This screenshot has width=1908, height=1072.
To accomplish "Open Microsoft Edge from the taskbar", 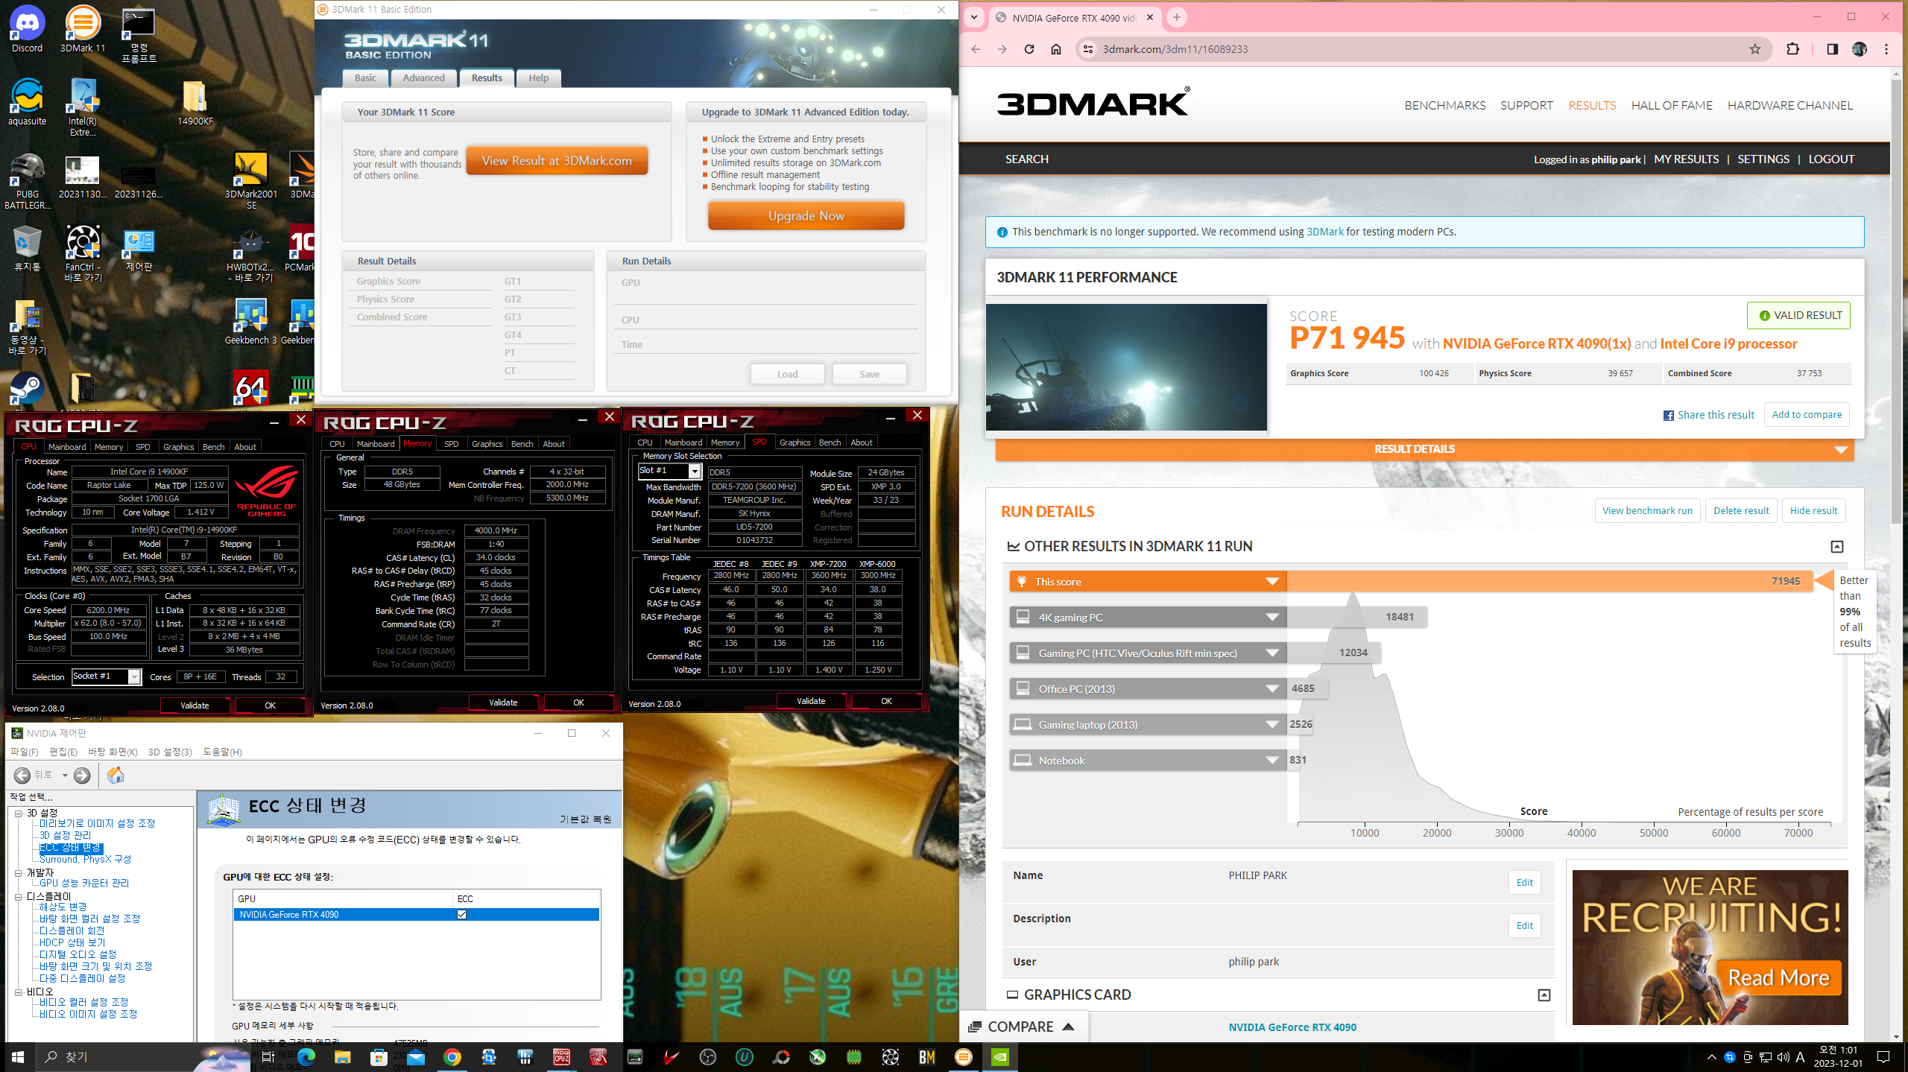I will (x=306, y=1056).
